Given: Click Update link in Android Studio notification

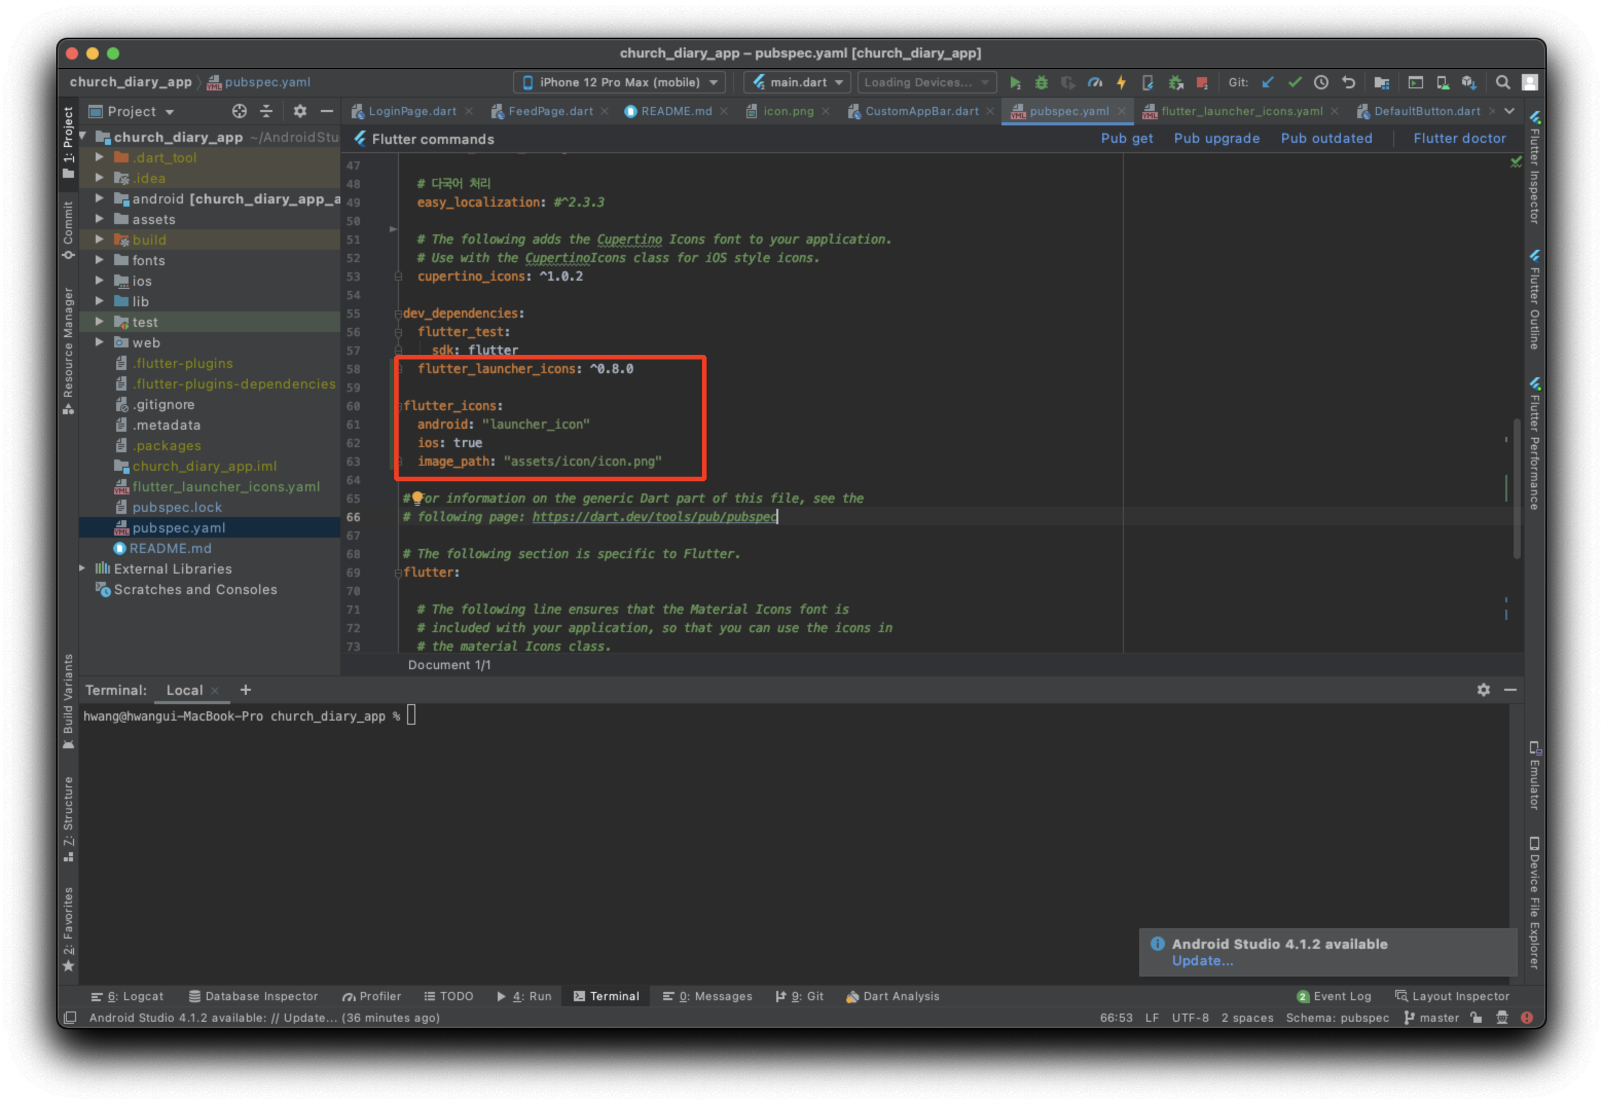Looking at the screenshot, I should tap(1201, 961).
